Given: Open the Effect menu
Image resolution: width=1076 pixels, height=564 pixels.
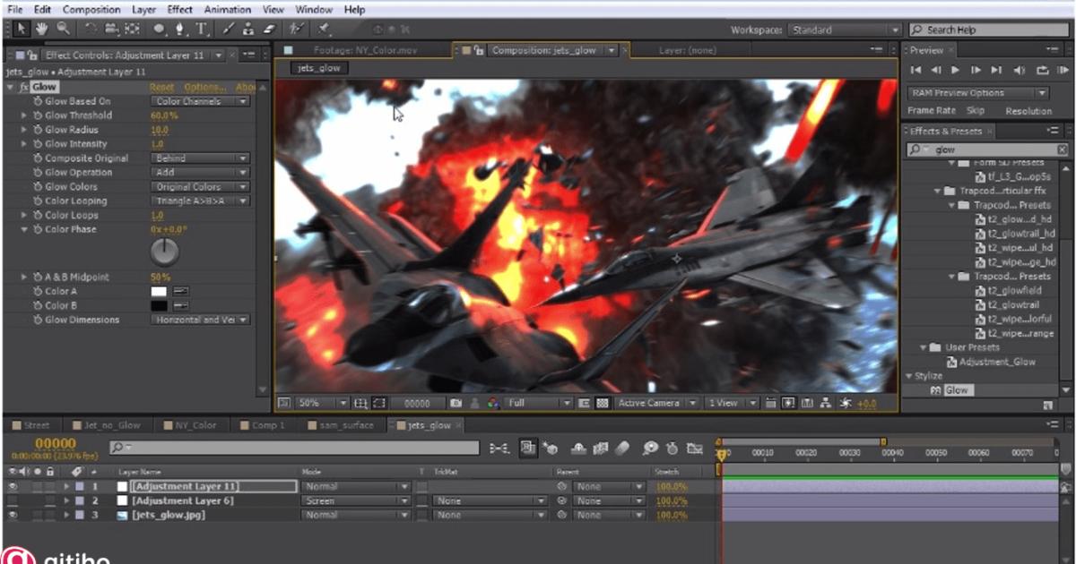Looking at the screenshot, I should (179, 10).
